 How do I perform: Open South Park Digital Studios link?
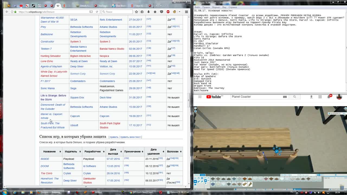point(110,125)
